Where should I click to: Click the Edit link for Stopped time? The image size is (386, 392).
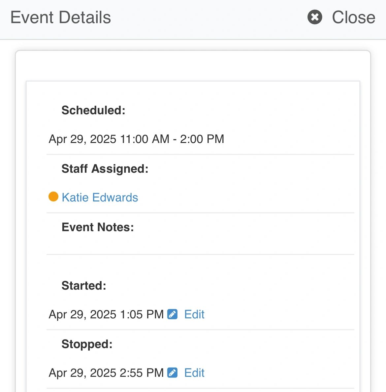point(194,373)
